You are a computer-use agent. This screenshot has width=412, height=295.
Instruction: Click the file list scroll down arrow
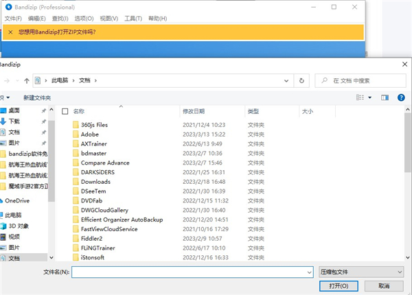click(x=407, y=258)
